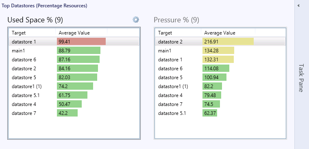Click the 42.2 value bar
Viewport: 309px width, 149px height.
[67, 113]
